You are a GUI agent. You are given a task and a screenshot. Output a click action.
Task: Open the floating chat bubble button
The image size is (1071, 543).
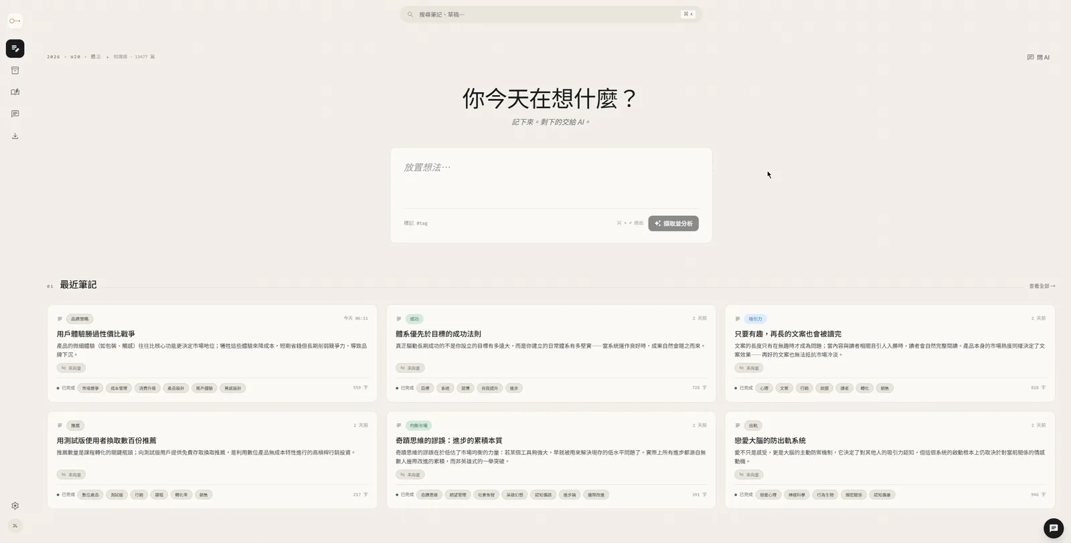(x=1053, y=528)
